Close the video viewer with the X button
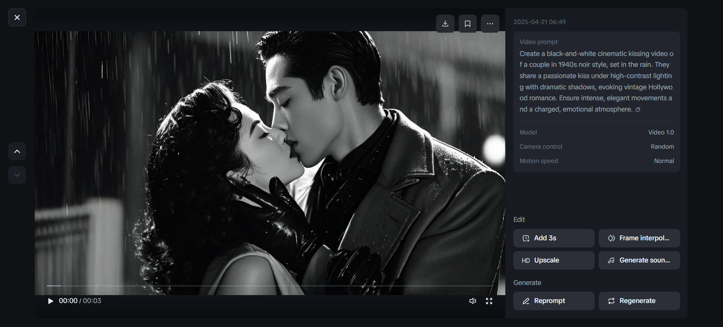This screenshot has width=723, height=327. (17, 17)
